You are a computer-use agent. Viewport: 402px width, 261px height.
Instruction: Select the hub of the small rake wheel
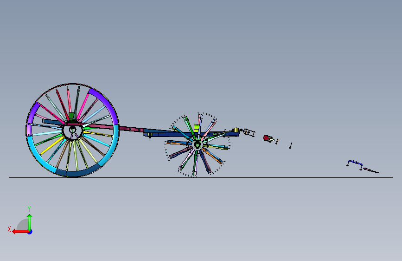(x=197, y=144)
